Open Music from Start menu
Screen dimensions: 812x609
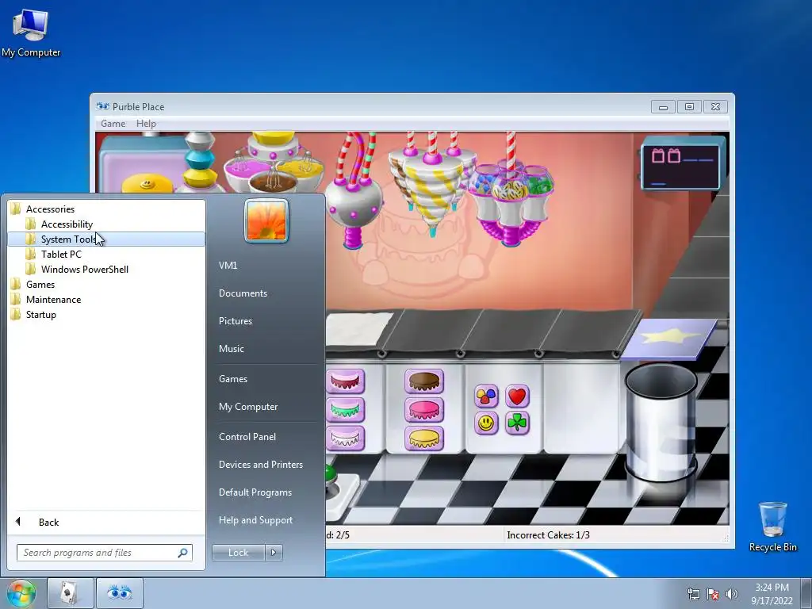pos(232,349)
